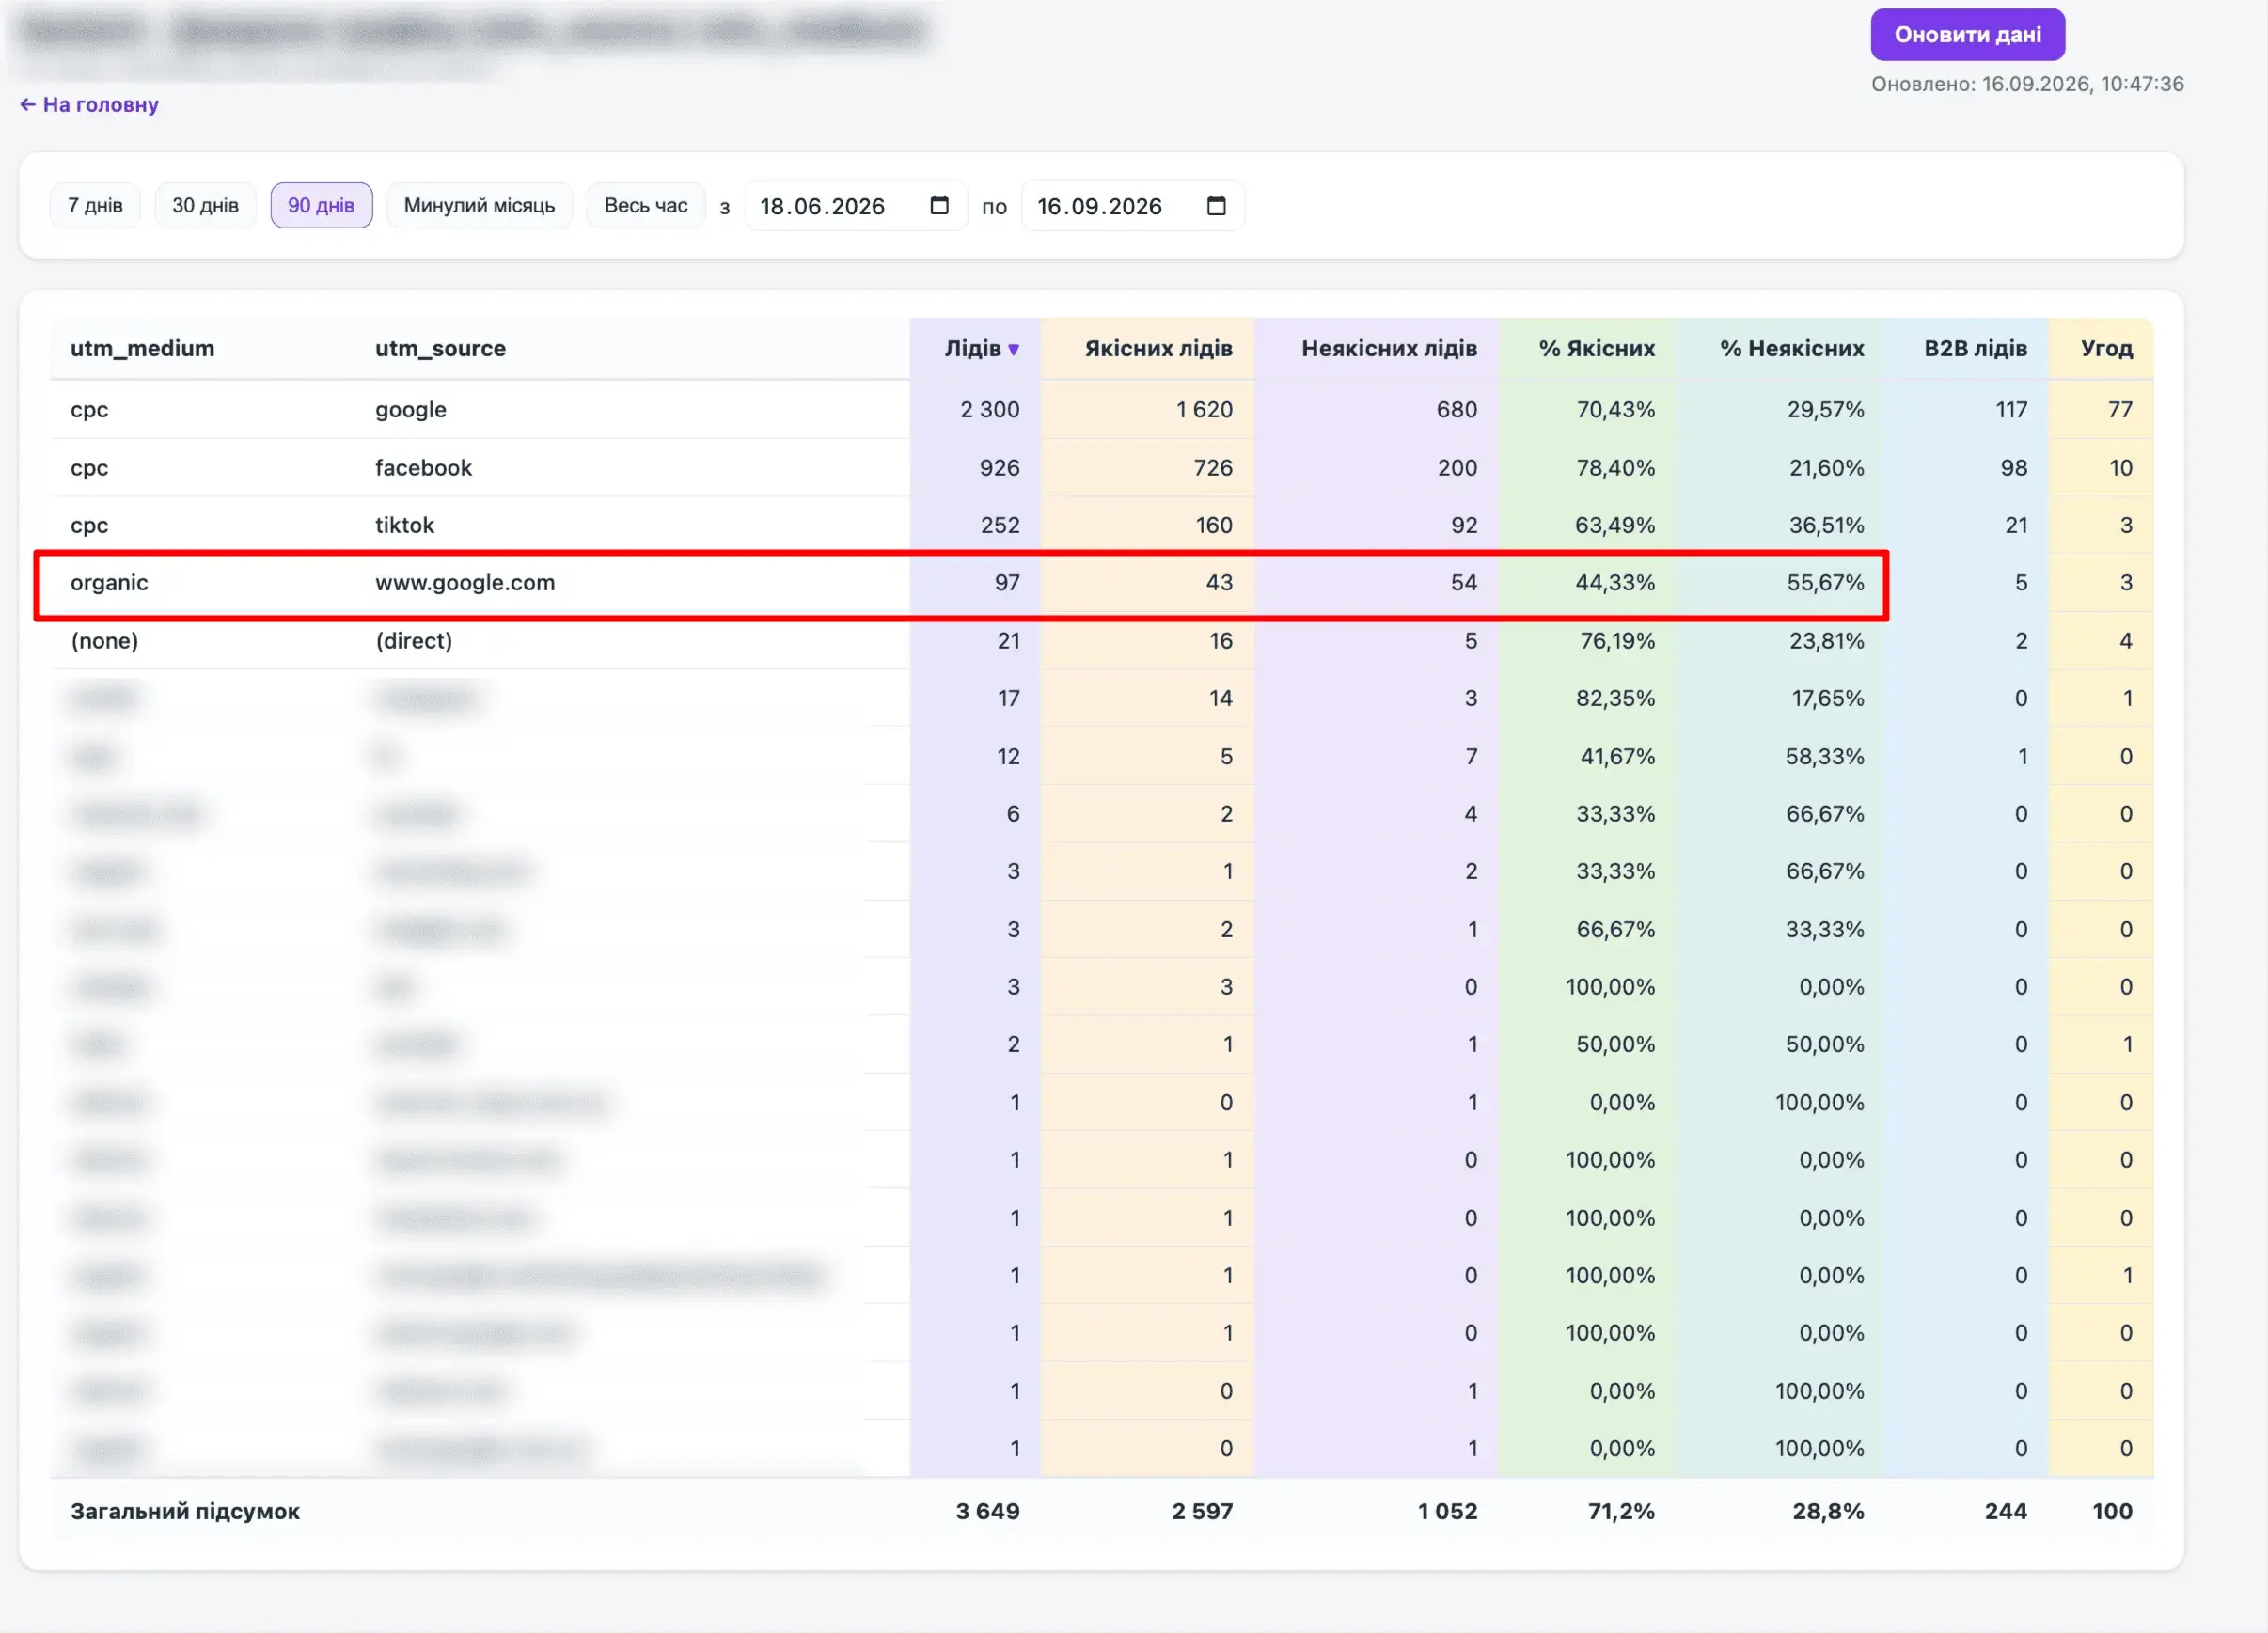Click the 71,2% total quality percentage

coord(1621,1511)
